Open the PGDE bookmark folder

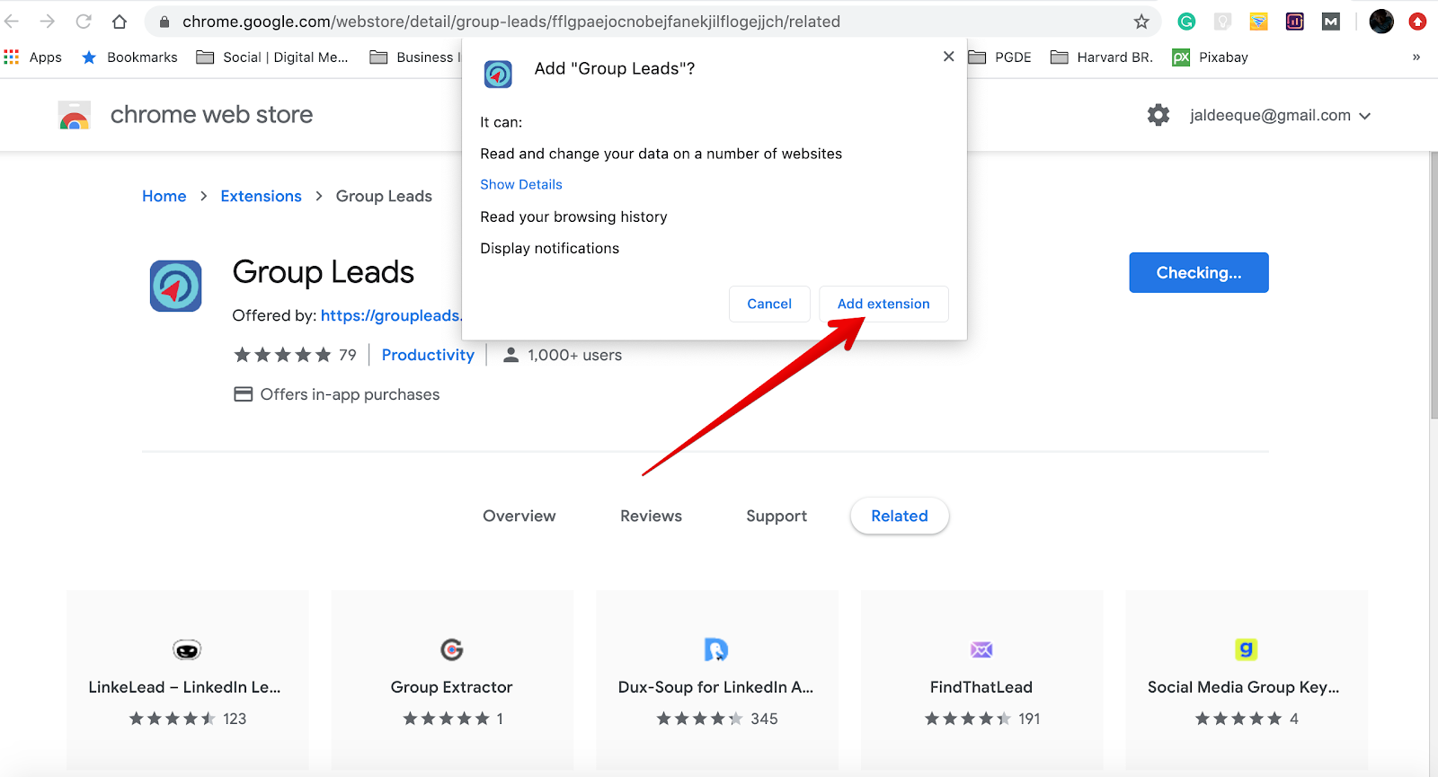(999, 57)
